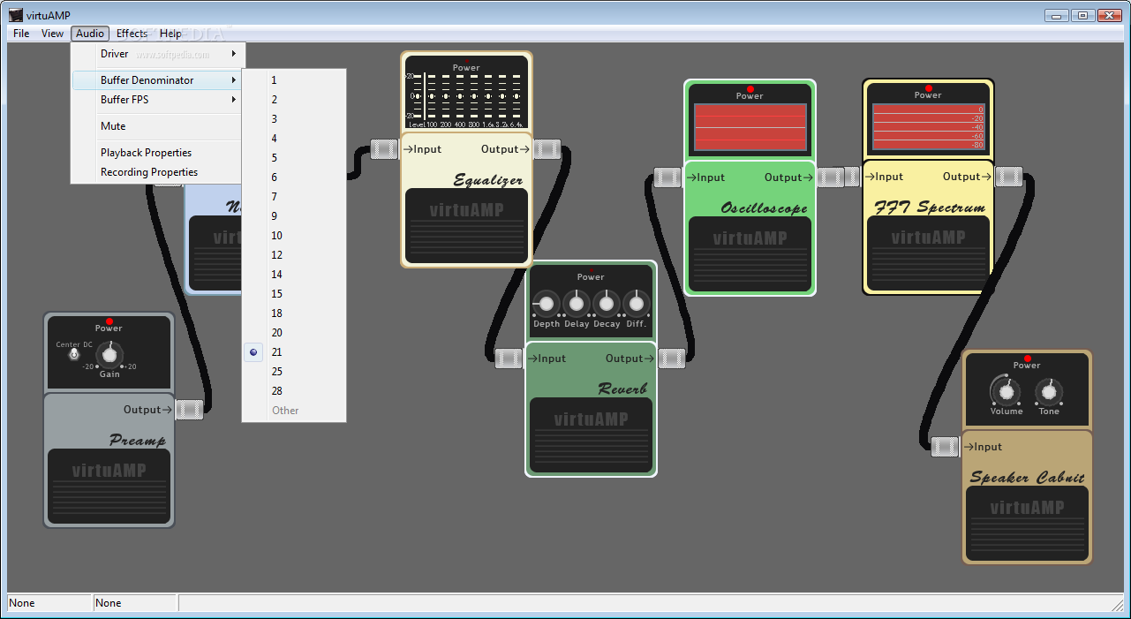Click the Speaker Cabnit input jack plug
The width and height of the screenshot is (1131, 619).
[946, 447]
